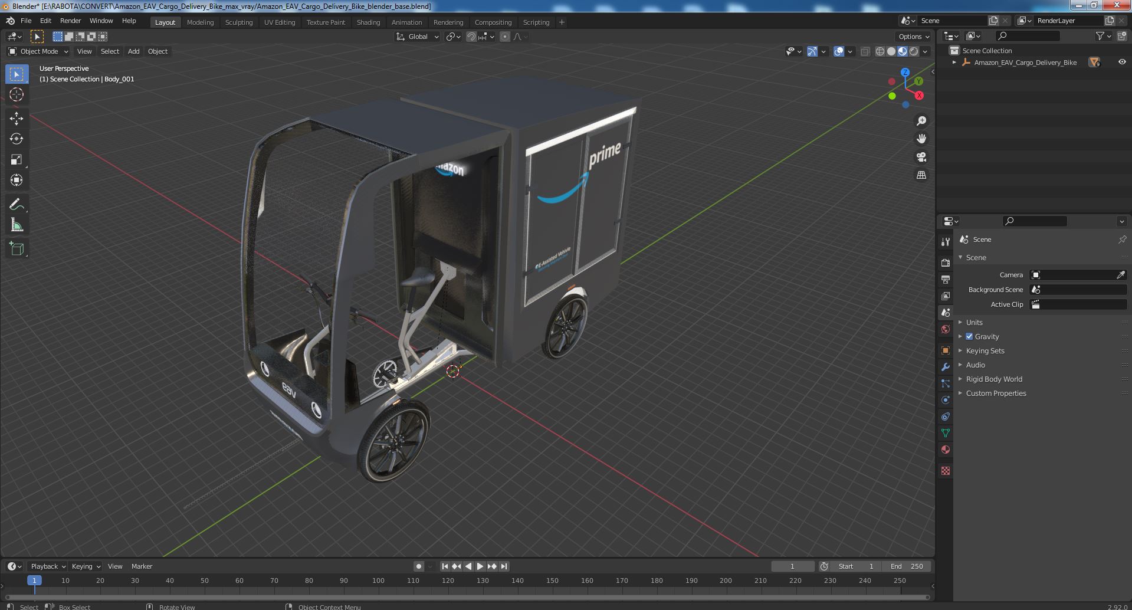The width and height of the screenshot is (1132, 610).
Task: Open the Options dropdown in viewport header
Action: coord(913,37)
